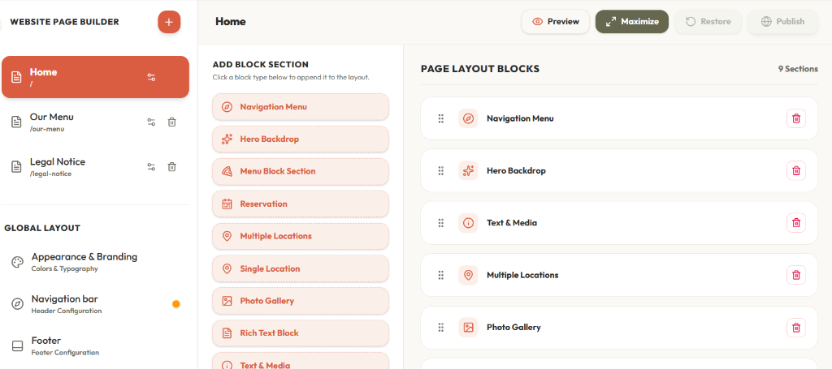Click the '9 Sections' count text
Screen dimensions: 832x369
pos(798,69)
